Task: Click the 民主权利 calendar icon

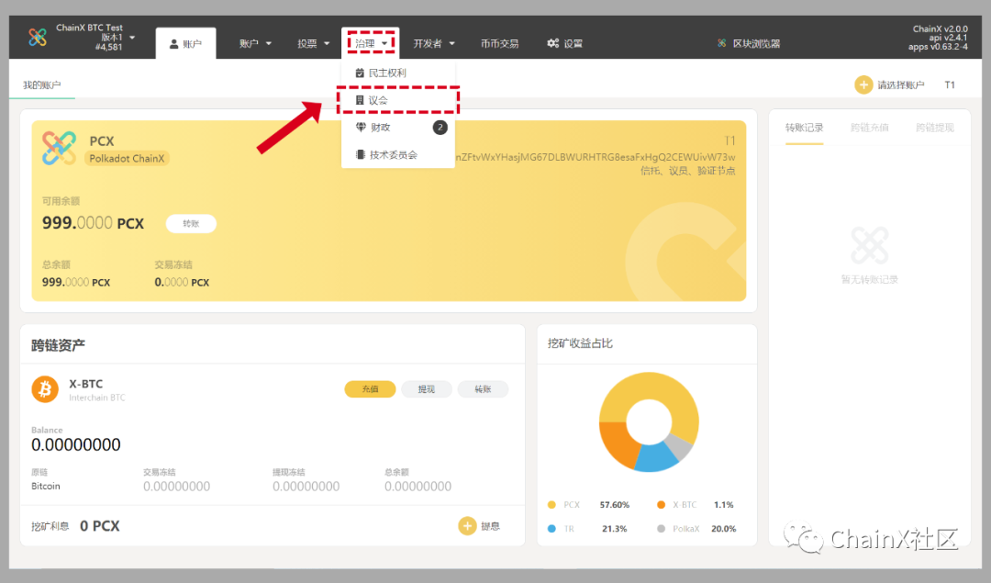Action: click(360, 73)
